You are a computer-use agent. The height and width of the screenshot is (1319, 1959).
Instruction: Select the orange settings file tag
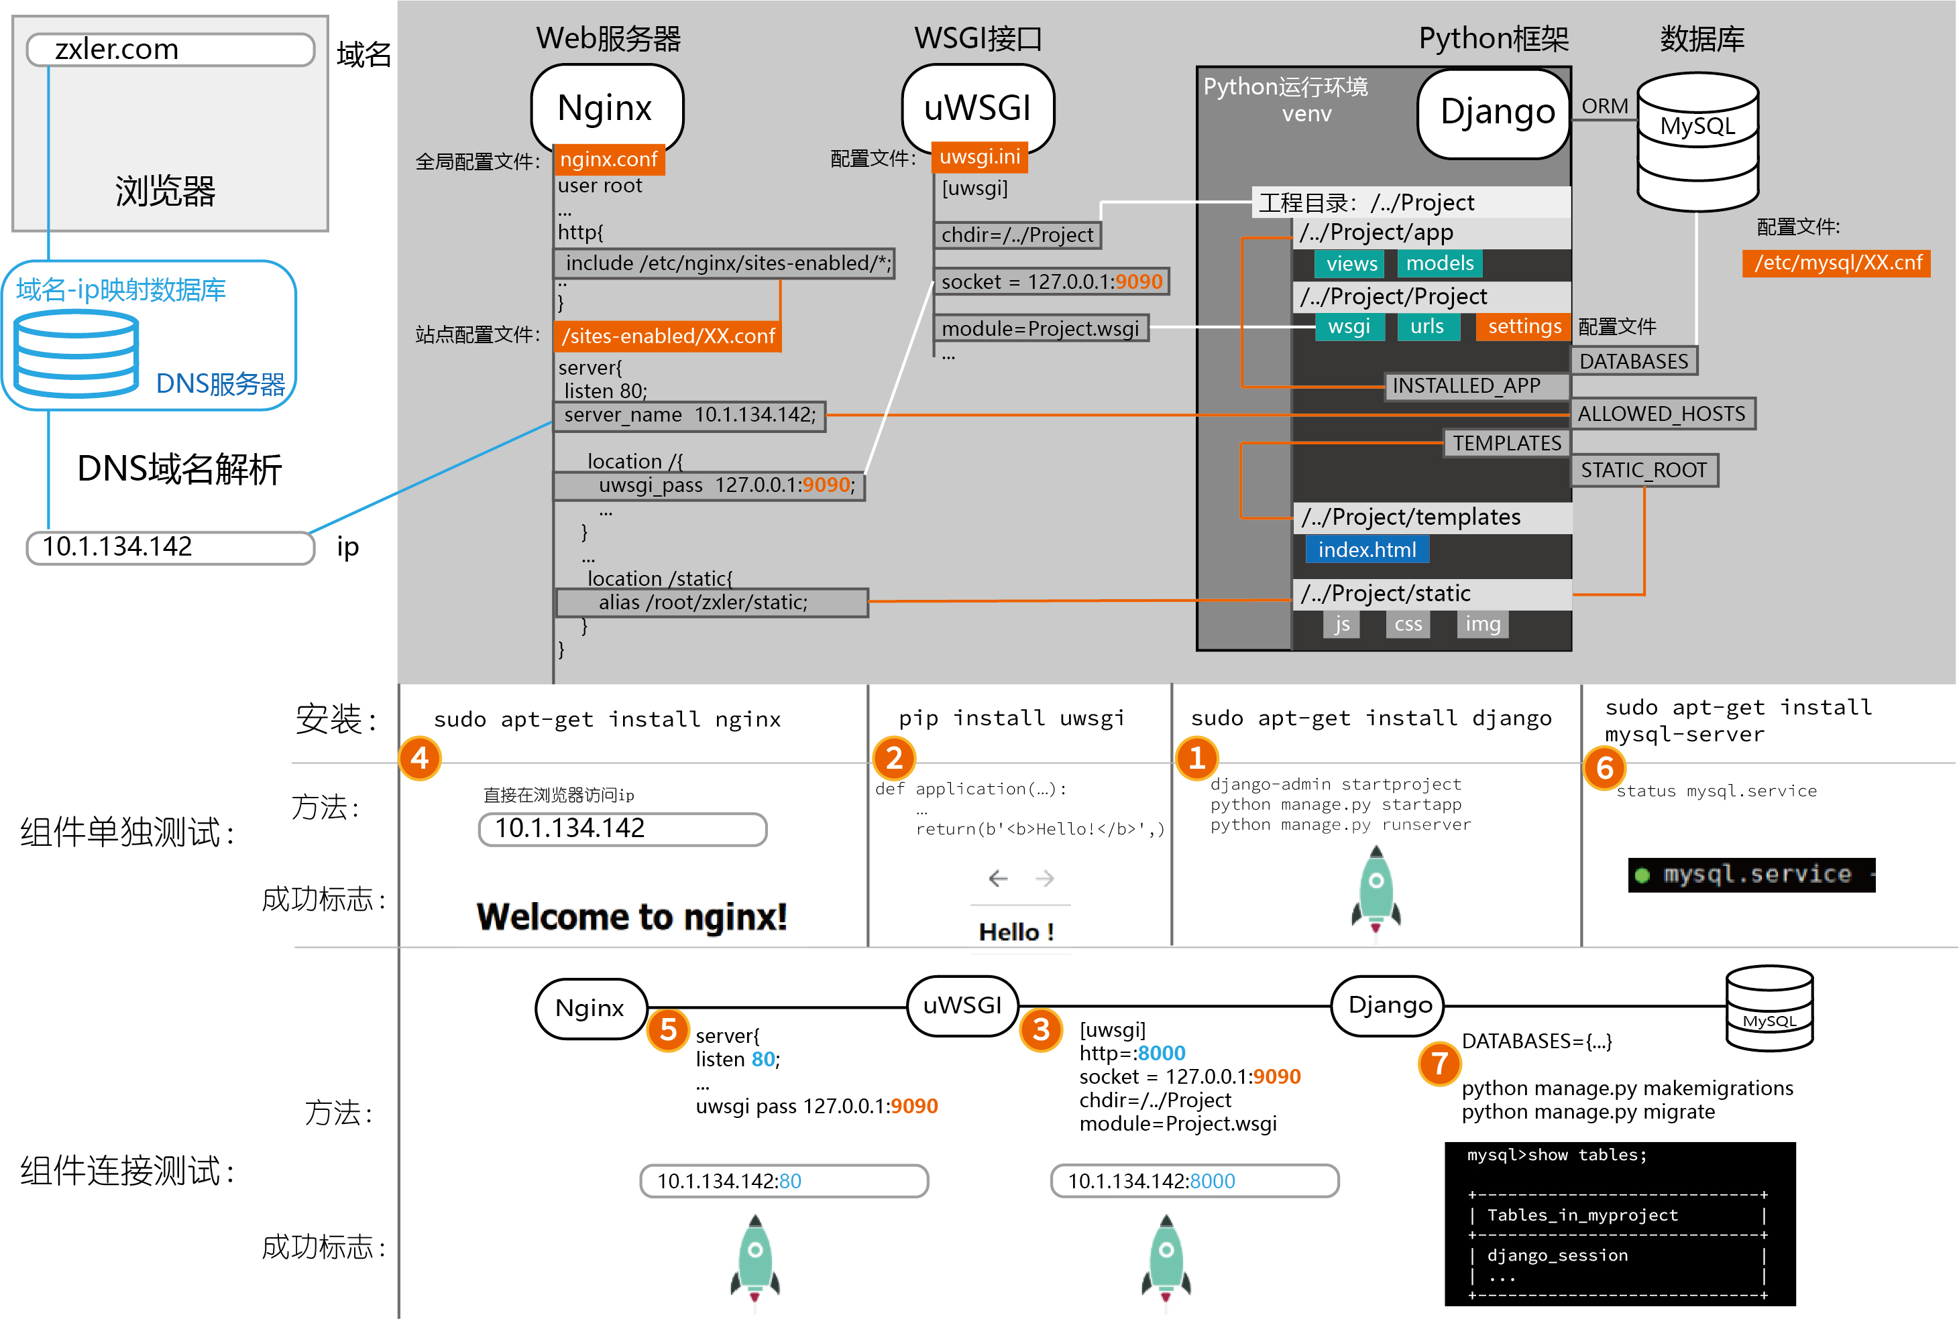click(x=1524, y=326)
